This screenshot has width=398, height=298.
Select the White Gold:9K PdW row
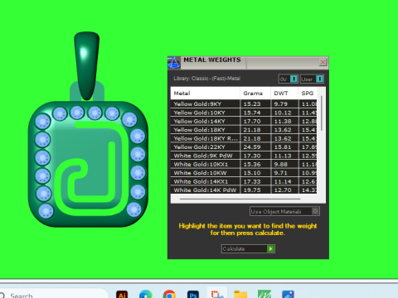(x=244, y=156)
